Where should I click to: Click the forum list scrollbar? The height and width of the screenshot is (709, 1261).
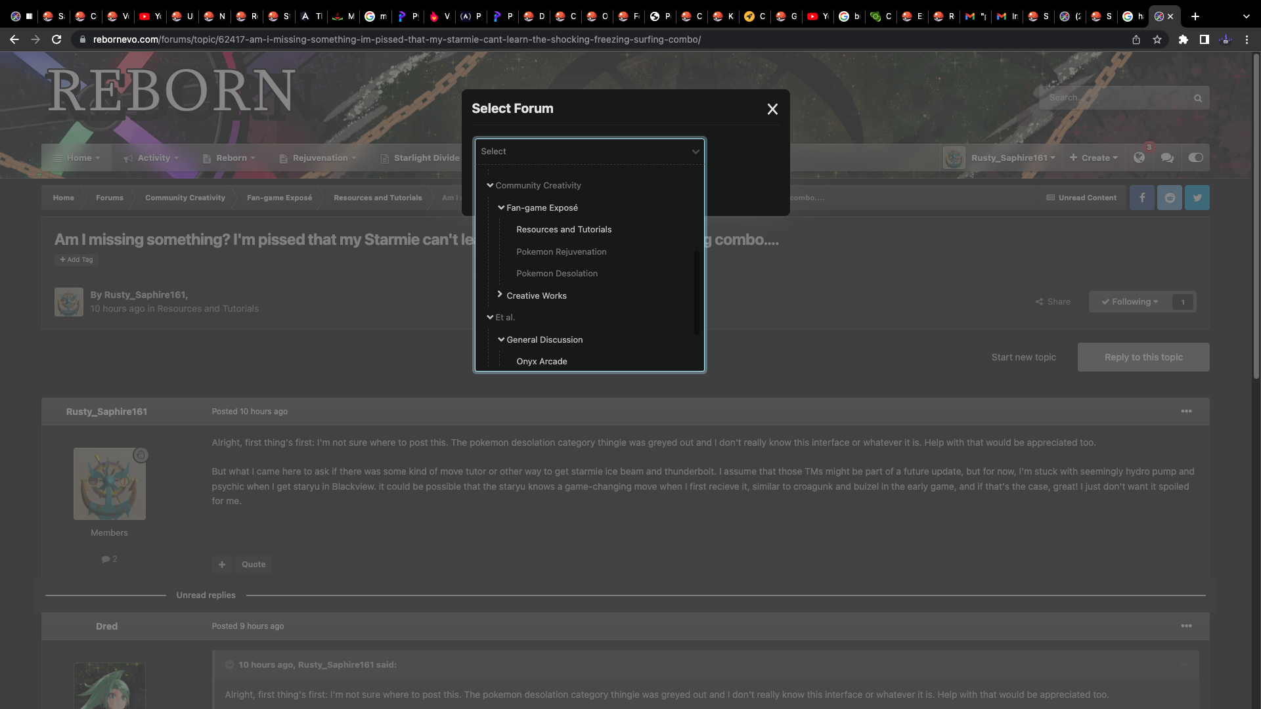(696, 292)
